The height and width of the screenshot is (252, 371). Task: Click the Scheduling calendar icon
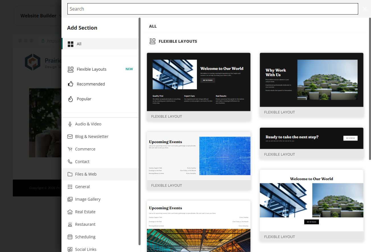70,237
